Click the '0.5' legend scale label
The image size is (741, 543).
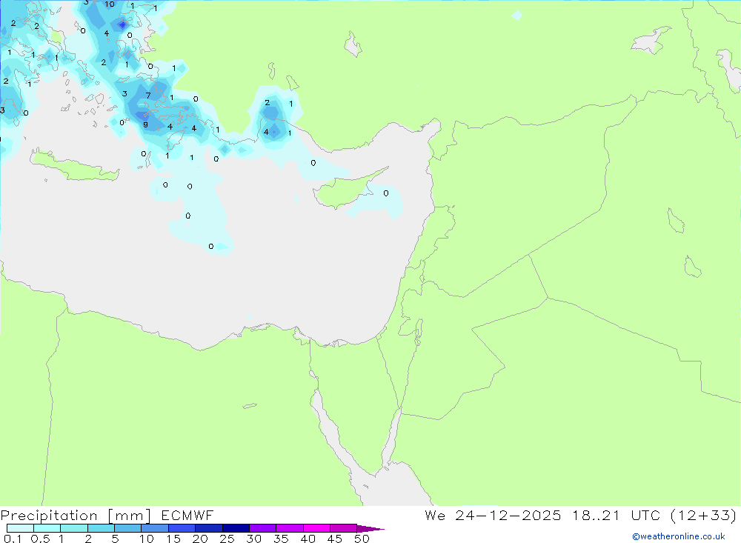[x=41, y=539]
